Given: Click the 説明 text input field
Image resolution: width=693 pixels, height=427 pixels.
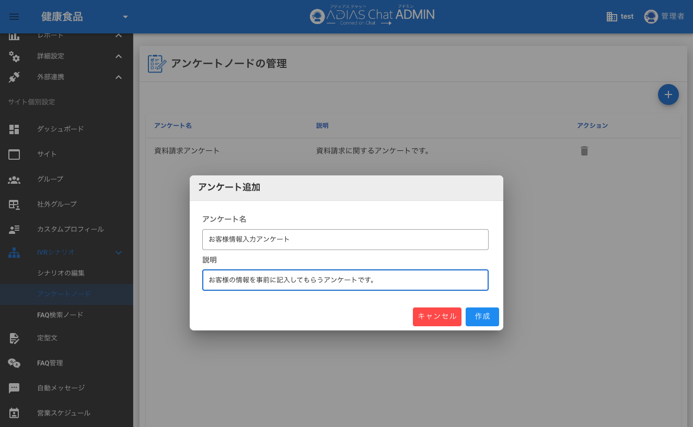Looking at the screenshot, I should tap(345, 280).
